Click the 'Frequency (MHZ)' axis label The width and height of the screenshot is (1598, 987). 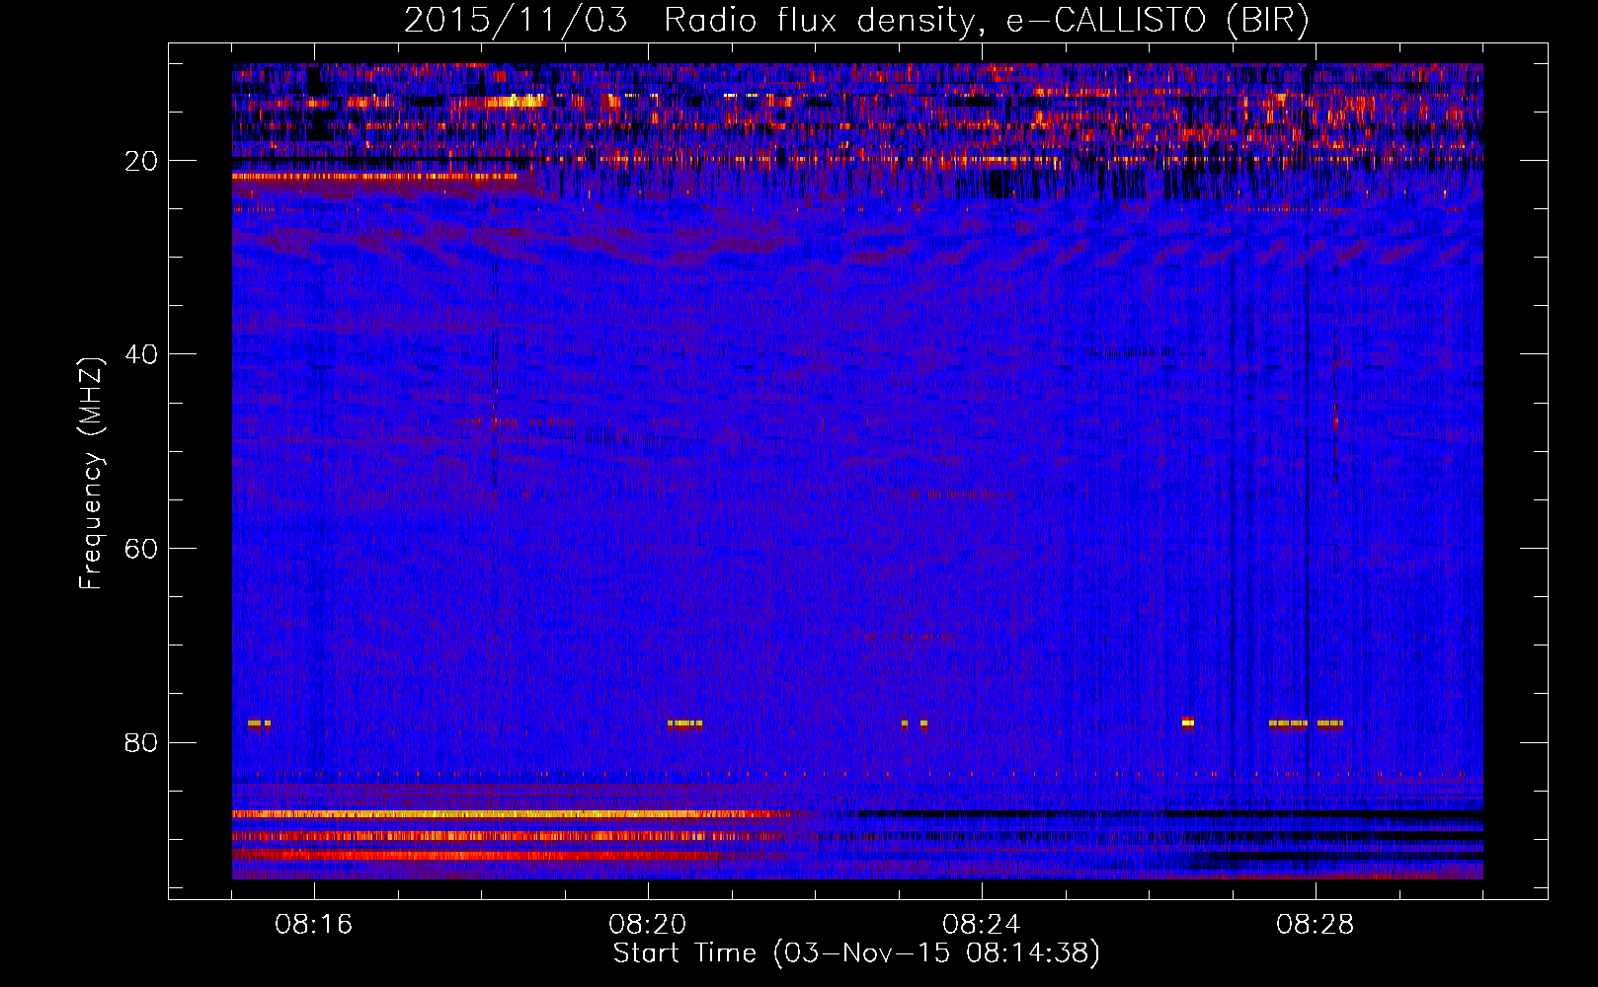[91, 474]
